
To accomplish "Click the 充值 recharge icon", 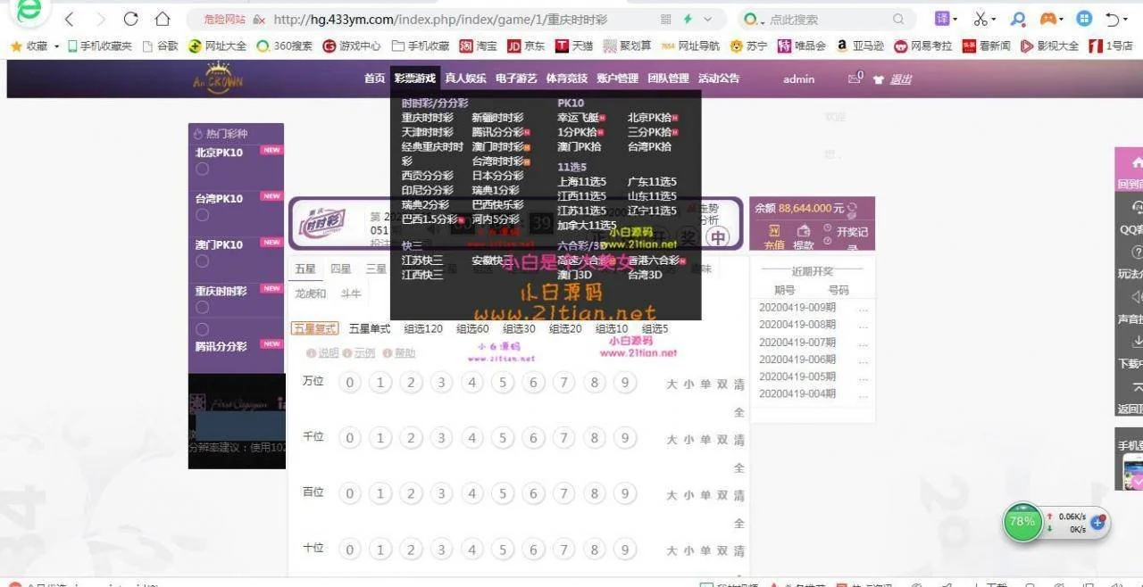I will click(773, 233).
